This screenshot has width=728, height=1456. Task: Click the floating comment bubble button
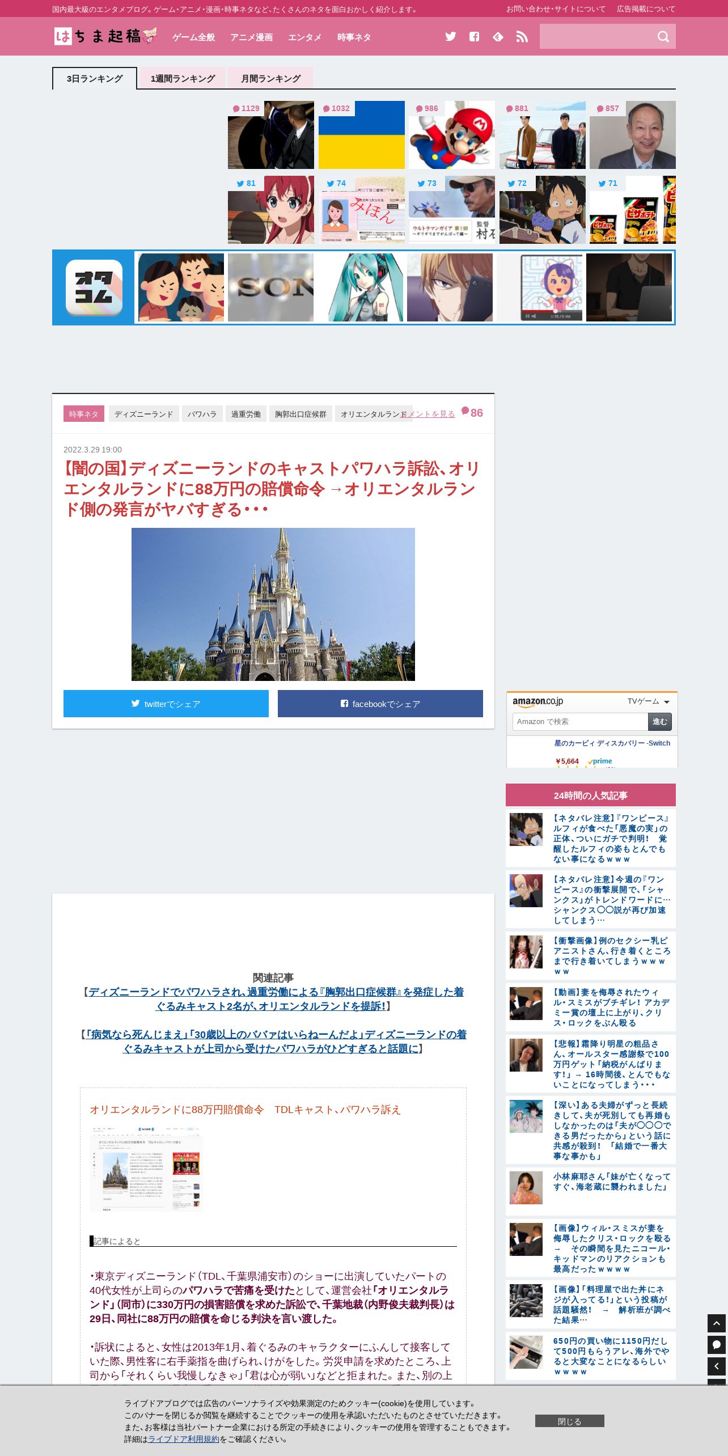coord(717,1345)
